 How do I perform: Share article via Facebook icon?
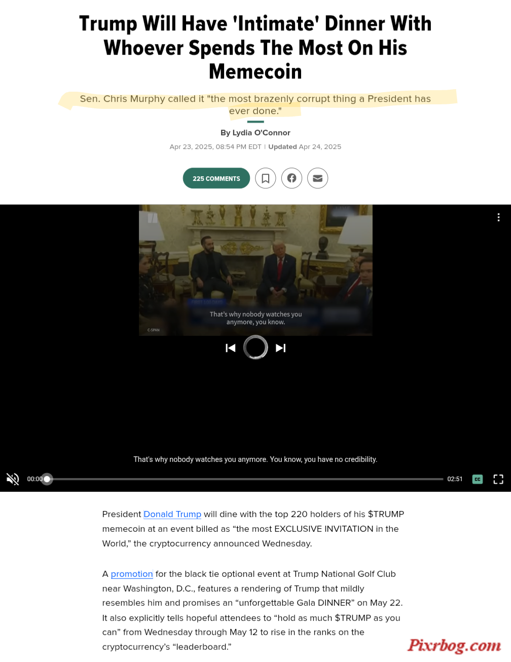point(291,178)
